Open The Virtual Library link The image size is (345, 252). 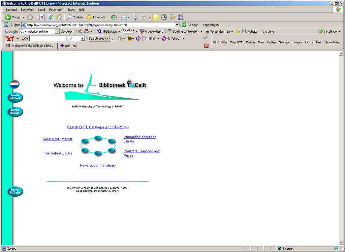coord(58,153)
